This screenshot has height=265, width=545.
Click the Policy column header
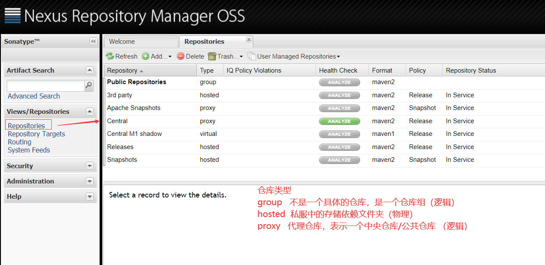[x=424, y=70]
